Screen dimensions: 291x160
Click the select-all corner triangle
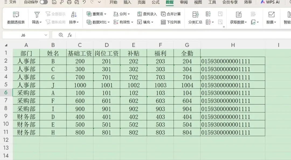point(6,45)
